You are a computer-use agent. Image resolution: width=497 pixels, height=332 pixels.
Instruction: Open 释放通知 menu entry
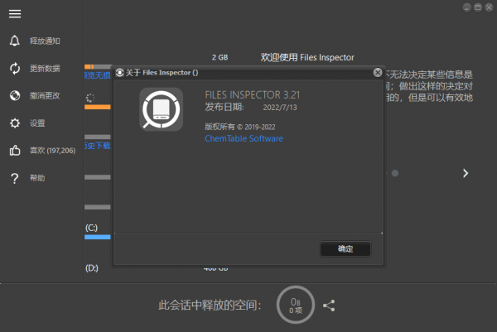tap(45, 41)
